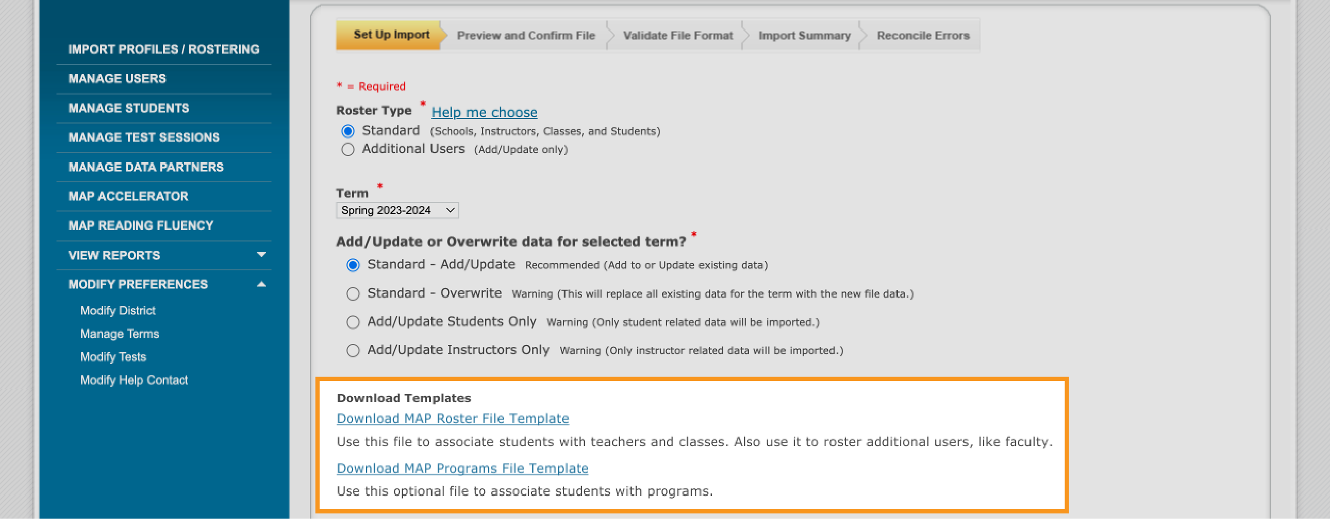Download MAP Programs File Template
Viewport: 1330px width, 519px height.
pyautogui.click(x=462, y=468)
